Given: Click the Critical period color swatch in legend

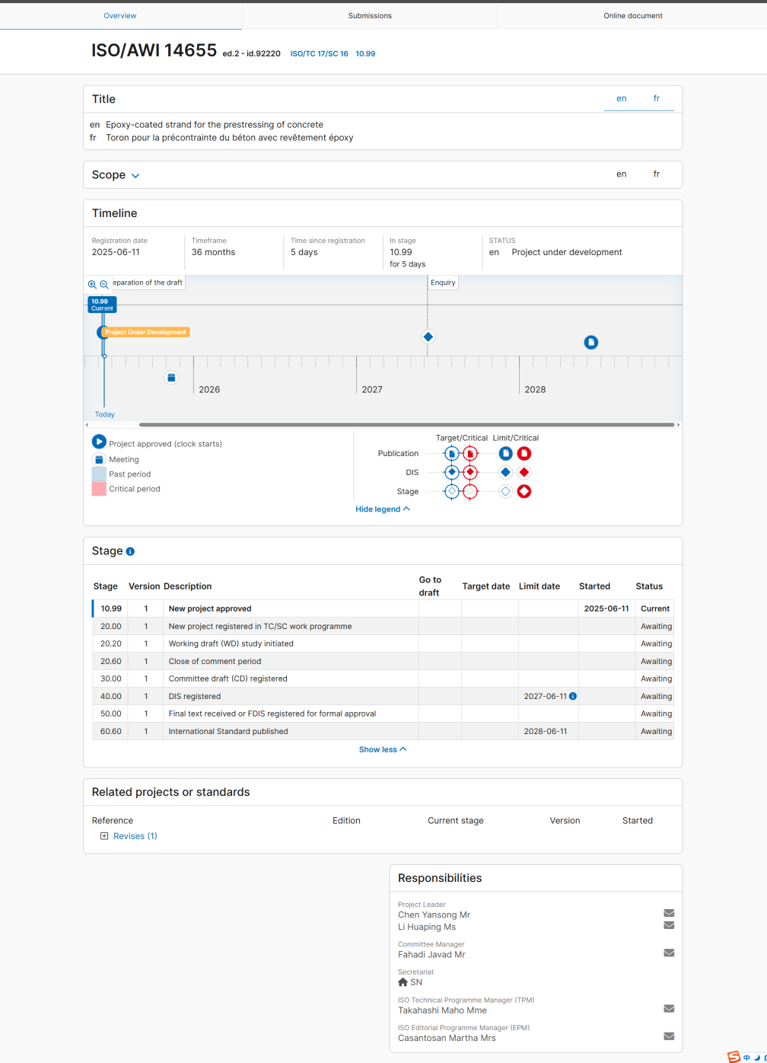Looking at the screenshot, I should coord(99,489).
